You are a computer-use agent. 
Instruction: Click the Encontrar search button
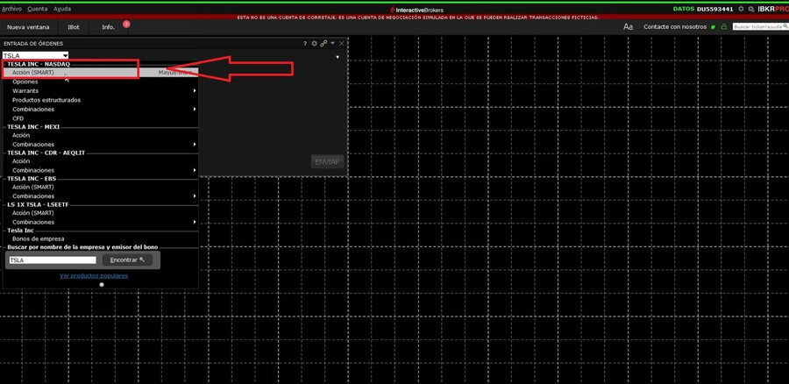[127, 260]
